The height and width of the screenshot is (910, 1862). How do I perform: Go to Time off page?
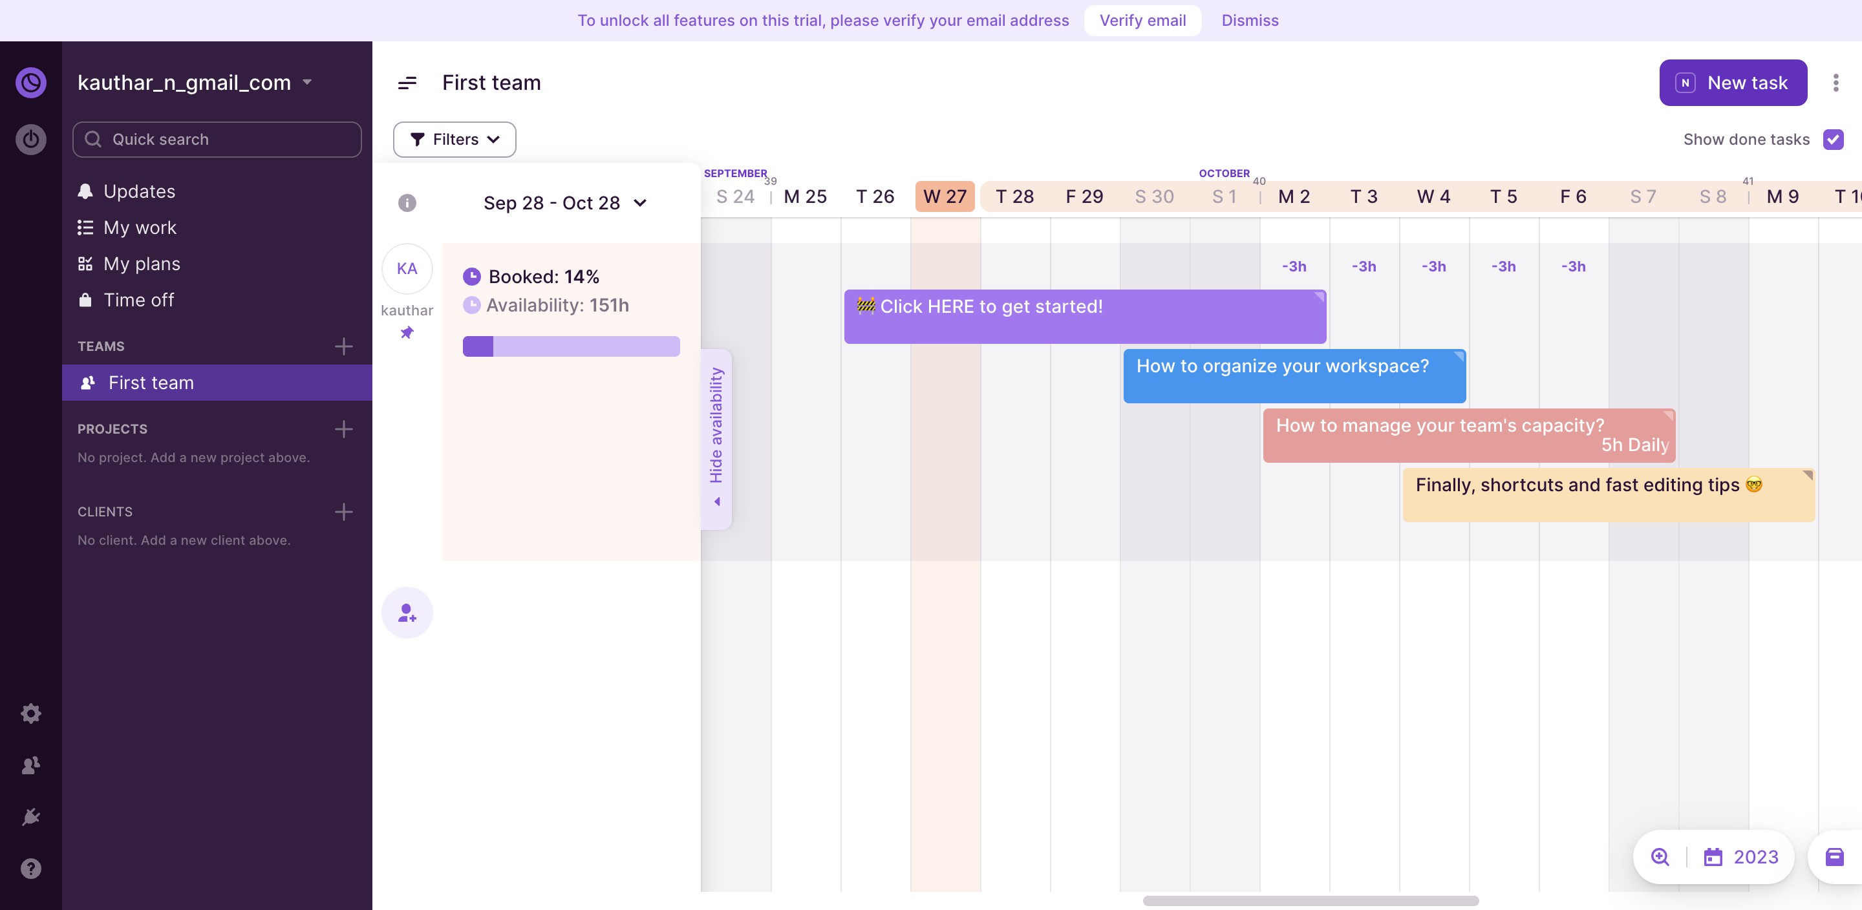coord(138,300)
